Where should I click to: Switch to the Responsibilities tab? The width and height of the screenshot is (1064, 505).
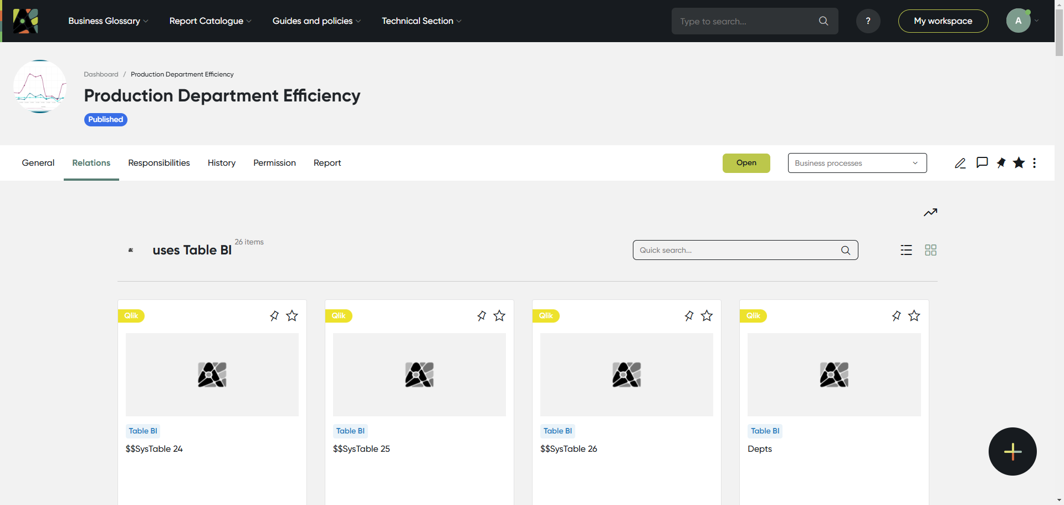[159, 163]
